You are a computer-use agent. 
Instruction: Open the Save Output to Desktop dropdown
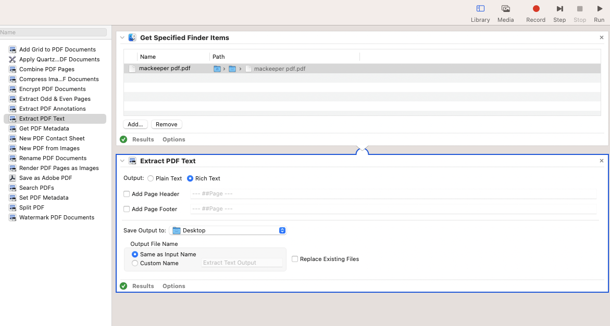[x=228, y=230]
